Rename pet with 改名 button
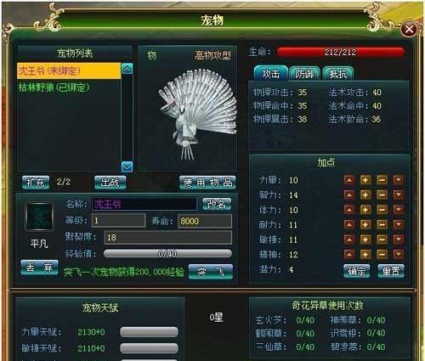425x361 pixels. tap(217, 204)
